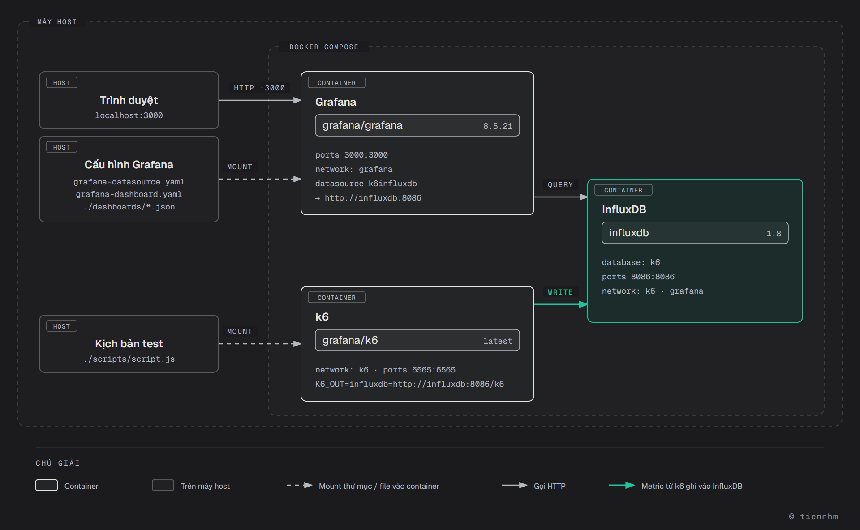860x530 pixels.
Task: Click the HOST badge in Trình duyệt box
Action: click(x=62, y=83)
